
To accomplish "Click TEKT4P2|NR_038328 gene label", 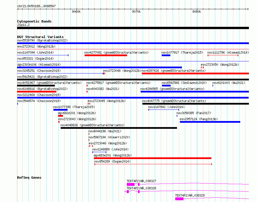I will coord(141,188).
